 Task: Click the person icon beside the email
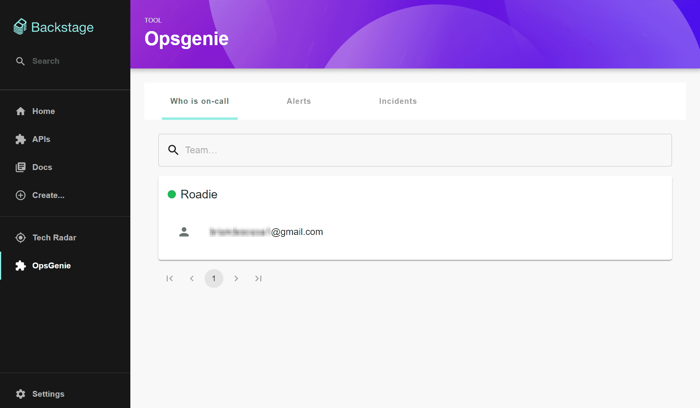[x=184, y=232]
